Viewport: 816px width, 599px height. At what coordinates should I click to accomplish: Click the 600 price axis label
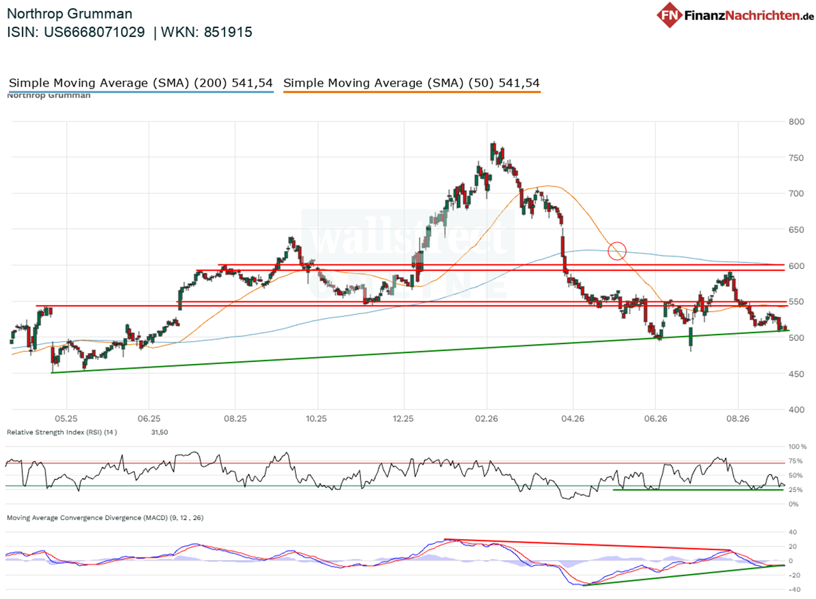coord(797,266)
